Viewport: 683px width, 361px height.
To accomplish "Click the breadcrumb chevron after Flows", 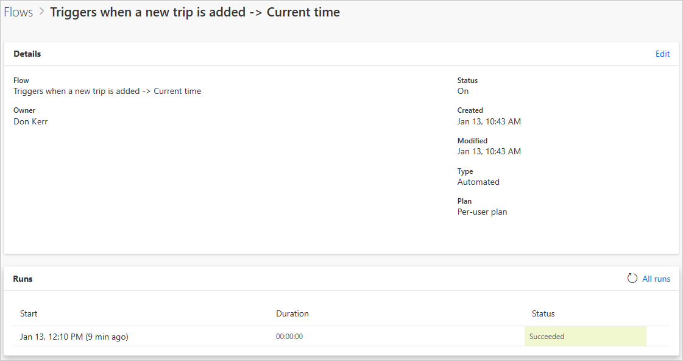I will (42, 12).
